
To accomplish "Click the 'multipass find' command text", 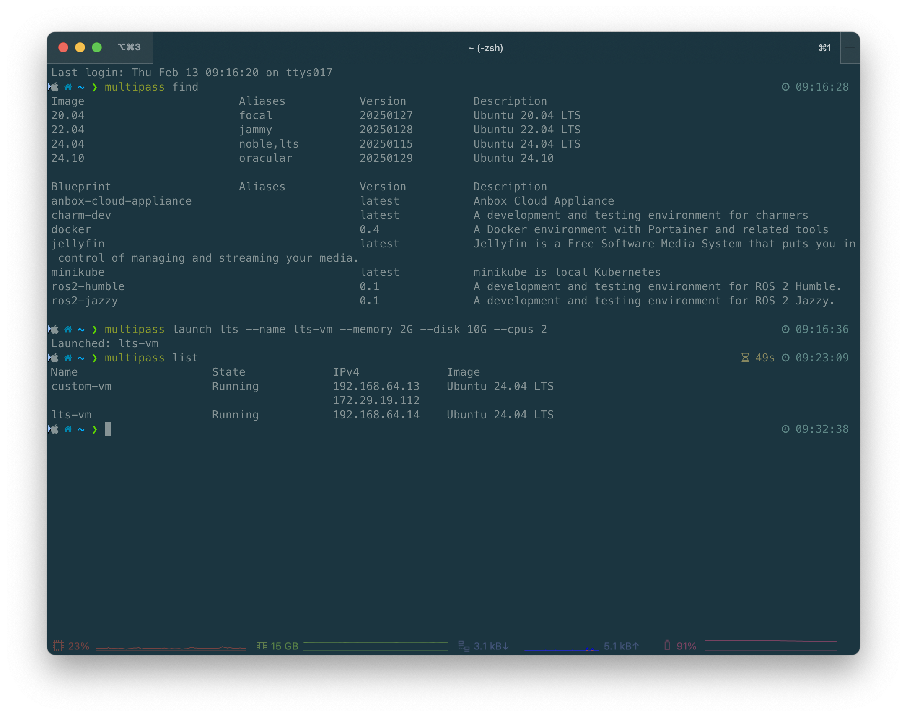I will click(151, 87).
